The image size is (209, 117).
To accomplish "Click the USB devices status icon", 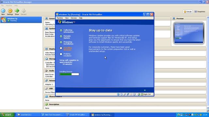I will click(x=125, y=94).
